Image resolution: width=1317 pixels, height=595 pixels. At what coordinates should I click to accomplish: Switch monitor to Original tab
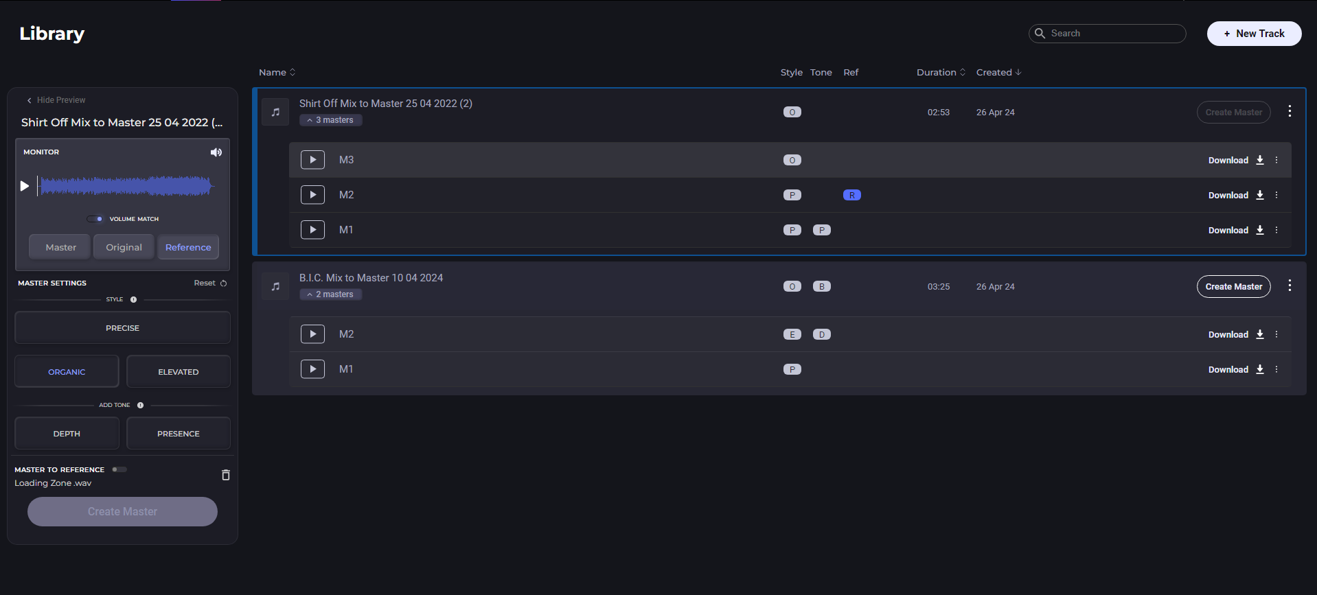124,247
